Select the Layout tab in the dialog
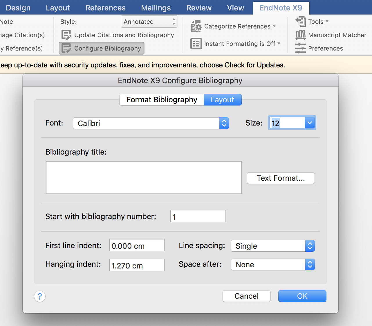 coord(223,100)
